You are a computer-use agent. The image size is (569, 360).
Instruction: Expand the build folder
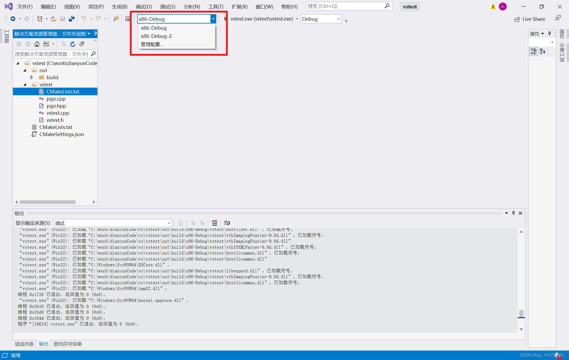(32, 77)
